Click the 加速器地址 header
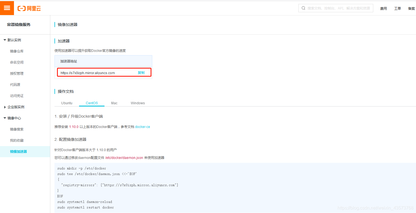The height and width of the screenshot is (213, 416). point(69,61)
